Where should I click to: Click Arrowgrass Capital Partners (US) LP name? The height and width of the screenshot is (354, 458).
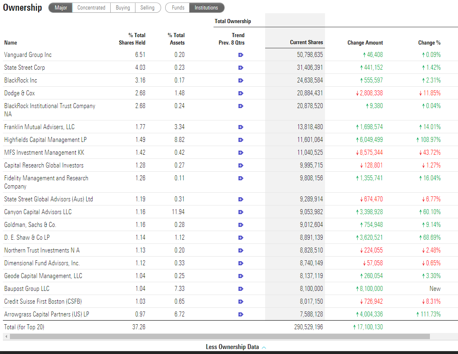click(x=47, y=315)
